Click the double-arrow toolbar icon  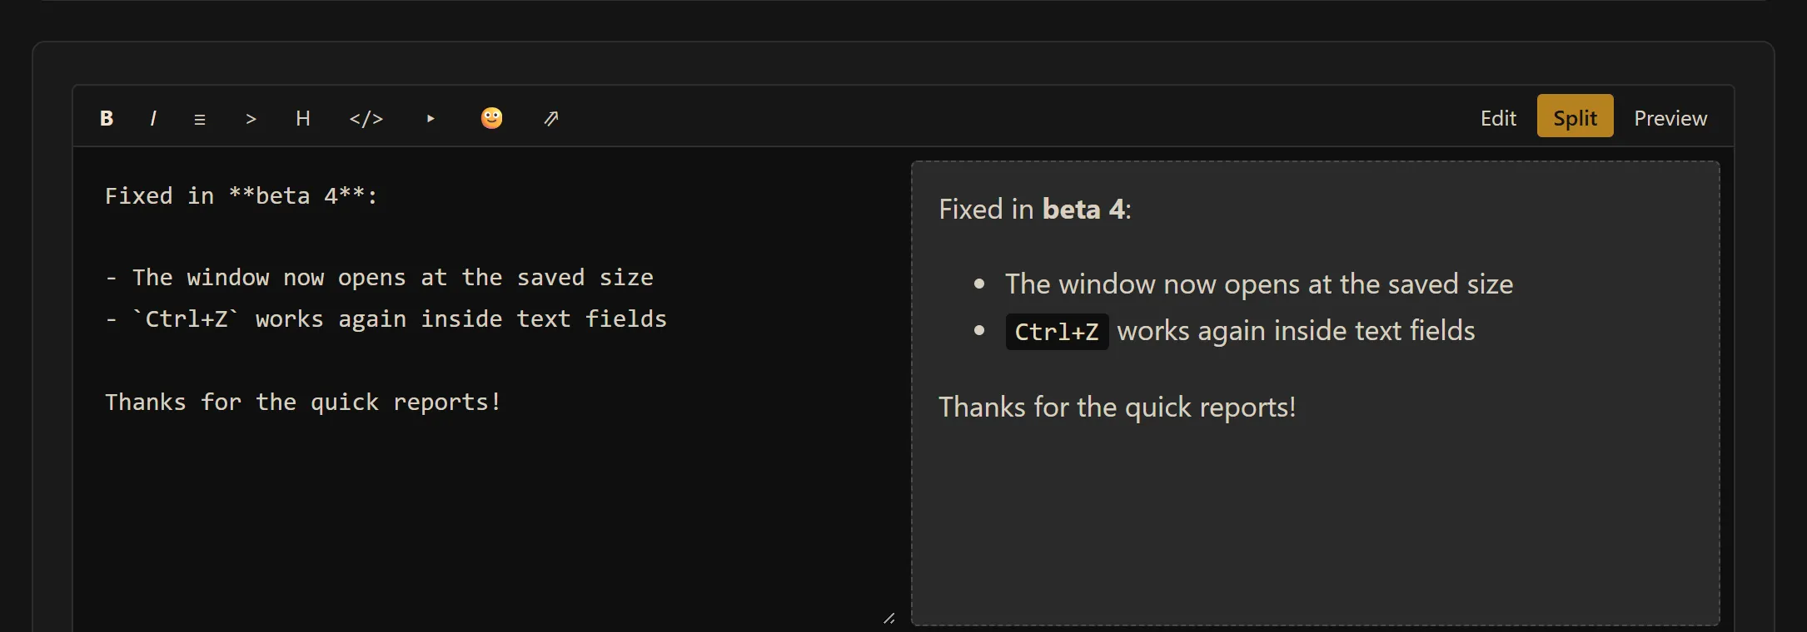pos(551,118)
